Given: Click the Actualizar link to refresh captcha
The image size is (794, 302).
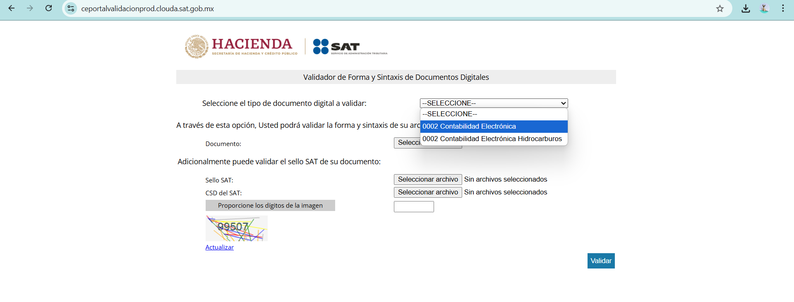Looking at the screenshot, I should 219,247.
